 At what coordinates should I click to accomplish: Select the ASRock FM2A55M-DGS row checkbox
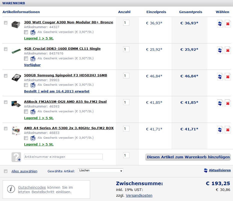coord(6,102)
